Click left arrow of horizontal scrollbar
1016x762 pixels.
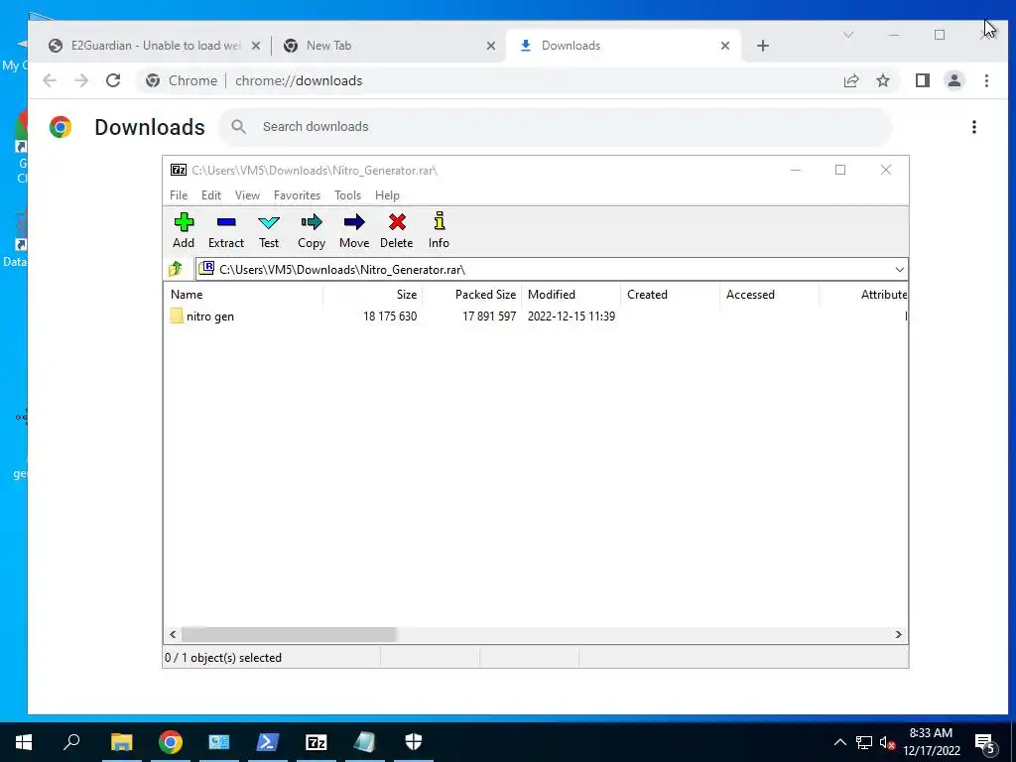tap(173, 634)
